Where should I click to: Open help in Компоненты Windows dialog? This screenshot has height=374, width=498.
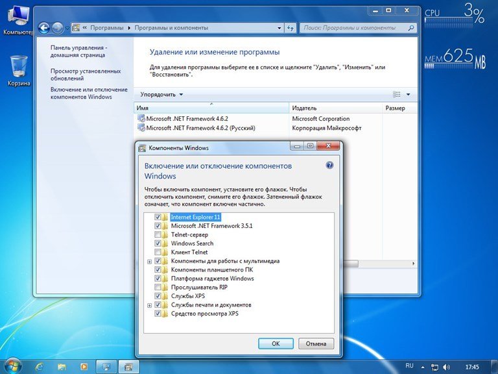point(329,166)
